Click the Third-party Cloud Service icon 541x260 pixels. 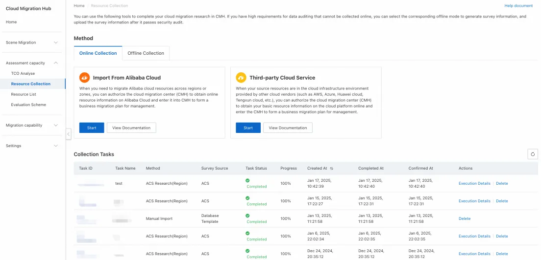coord(241,78)
